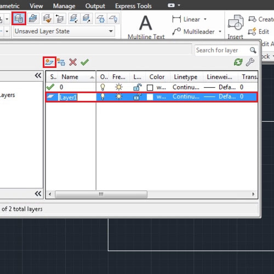This screenshot has width=274, height=274.
Task: Open the Manage ribbon tab
Action: 64,6
